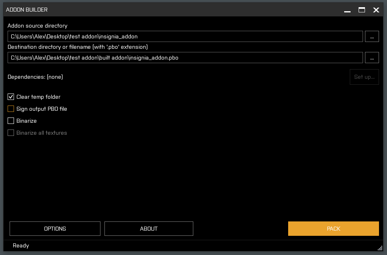This screenshot has height=255, width=387.
Task: Open the ABOUT dialog
Action: 149,229
